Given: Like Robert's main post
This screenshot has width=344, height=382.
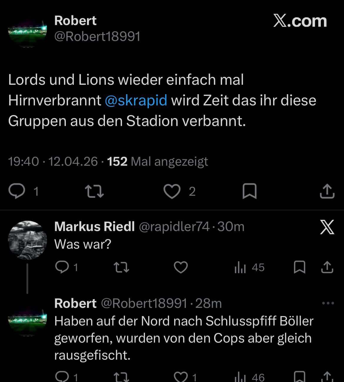Looking at the screenshot, I should (172, 191).
